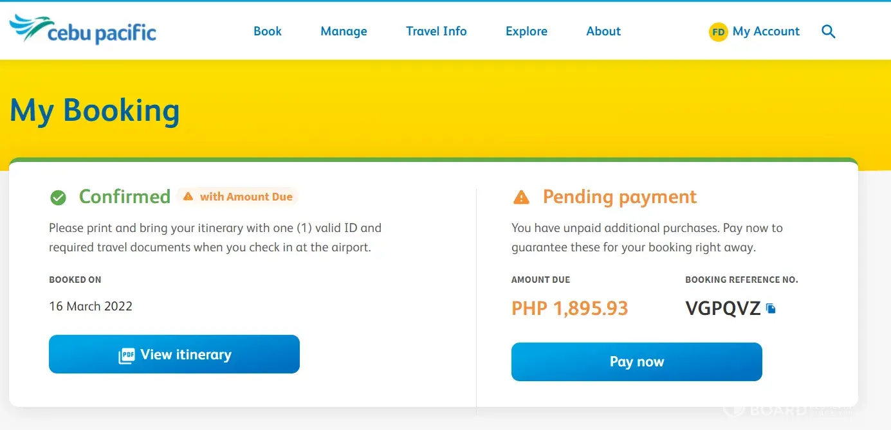
Task: Open the Book menu
Action: point(268,31)
